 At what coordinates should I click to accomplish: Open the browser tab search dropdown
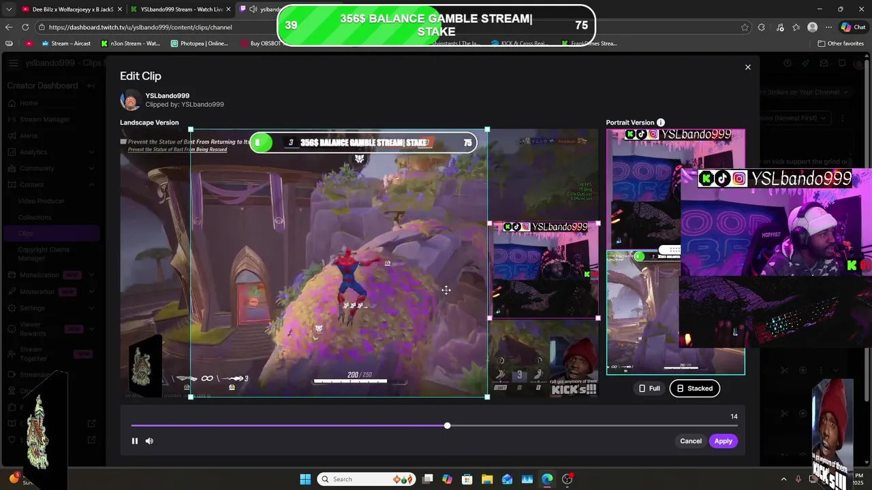pos(9,10)
